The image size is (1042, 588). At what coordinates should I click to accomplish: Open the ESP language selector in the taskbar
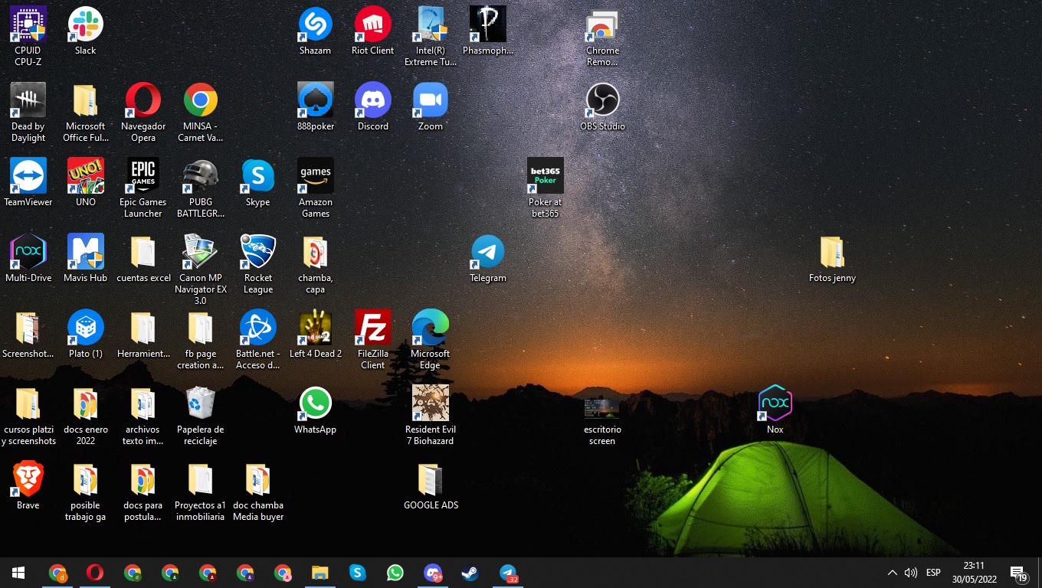pyautogui.click(x=933, y=573)
